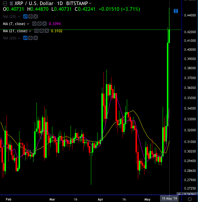Click the 0.30200 price axis label
This screenshot has height=202, width=198.
tap(190, 151)
